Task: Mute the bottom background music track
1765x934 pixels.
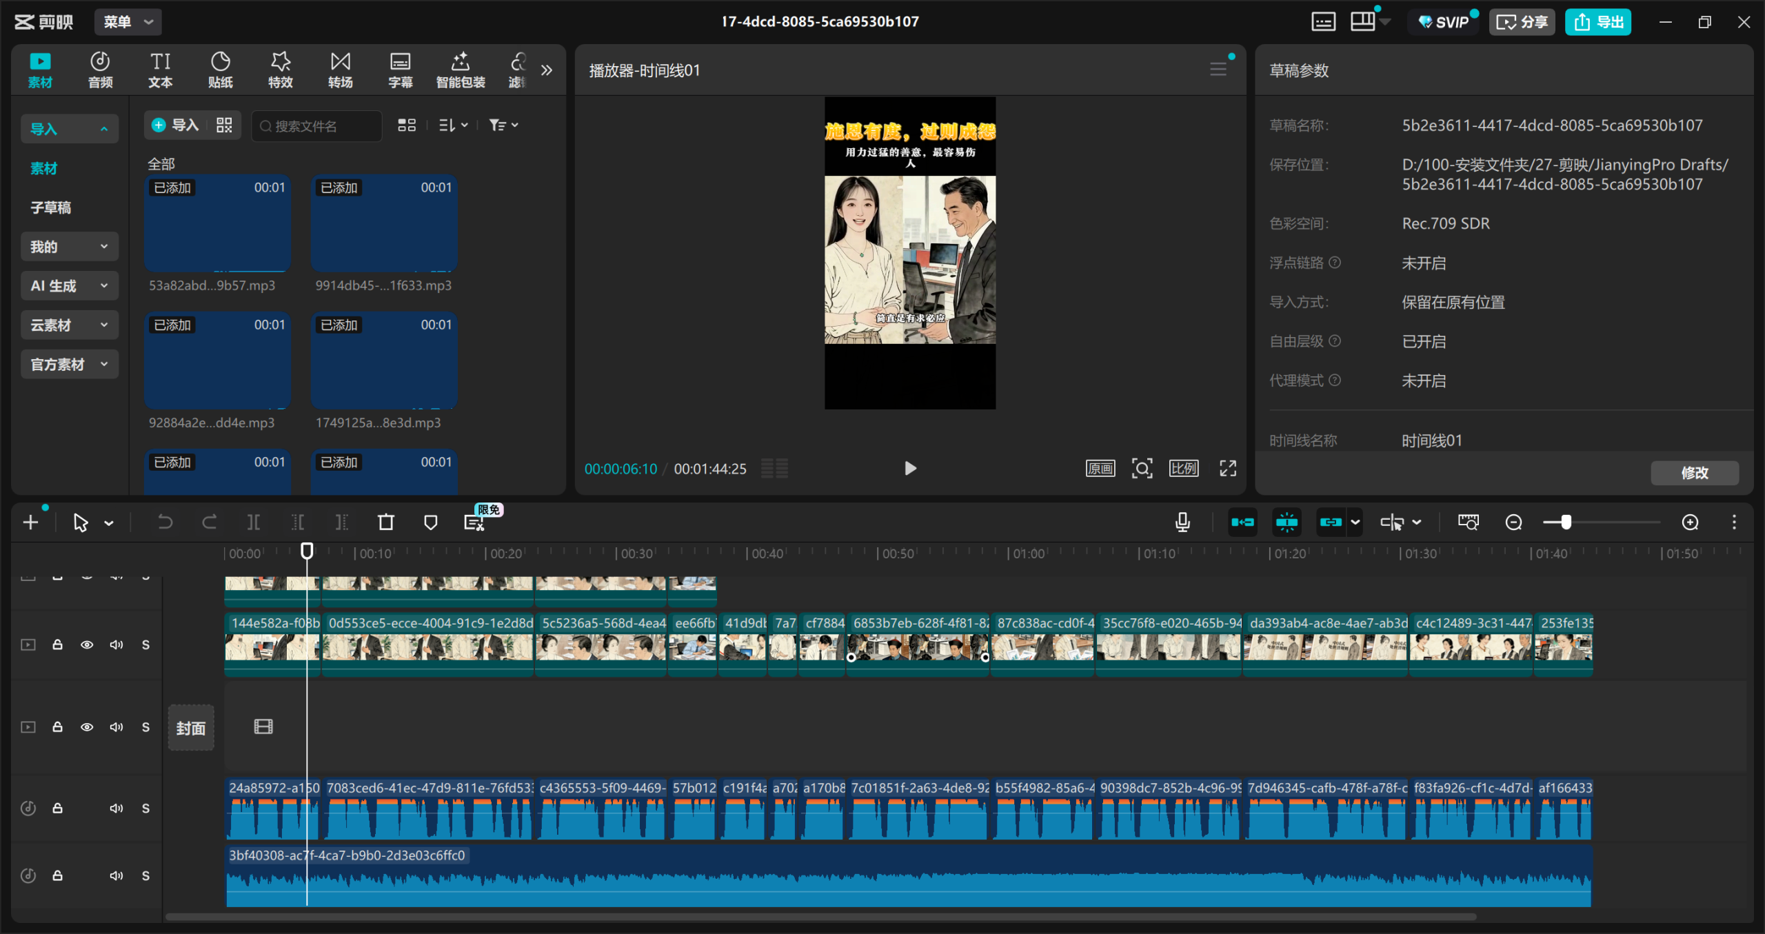Action: click(116, 875)
